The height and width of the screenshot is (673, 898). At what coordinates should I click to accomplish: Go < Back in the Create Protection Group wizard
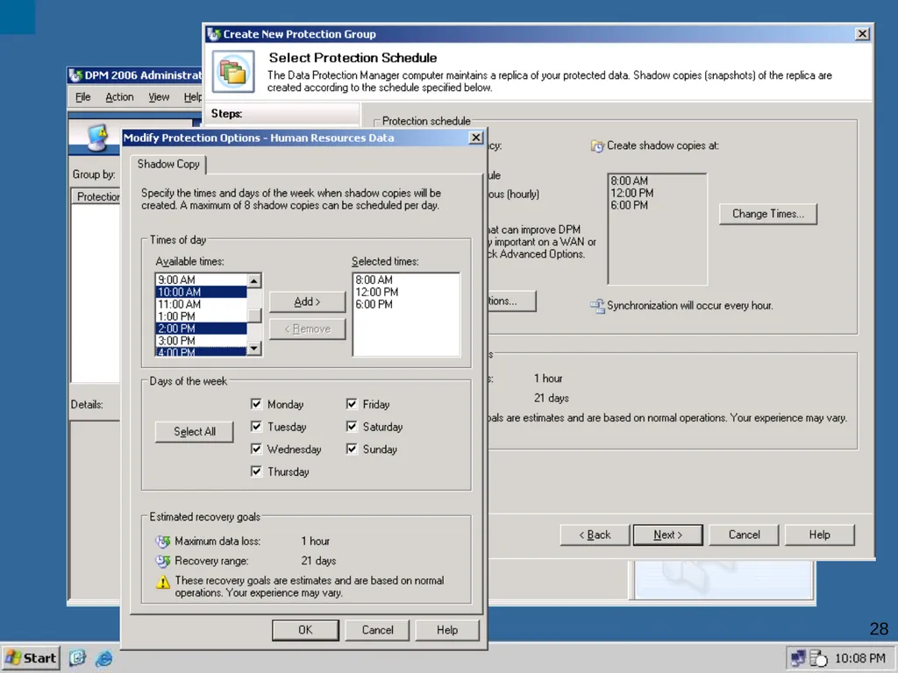click(x=595, y=535)
